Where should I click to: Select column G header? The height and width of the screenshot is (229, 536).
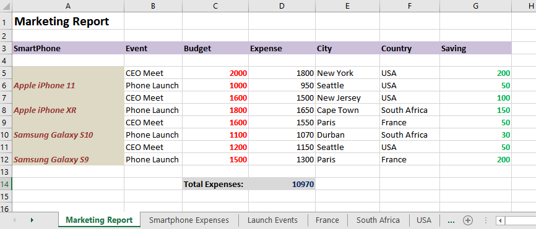475,6
